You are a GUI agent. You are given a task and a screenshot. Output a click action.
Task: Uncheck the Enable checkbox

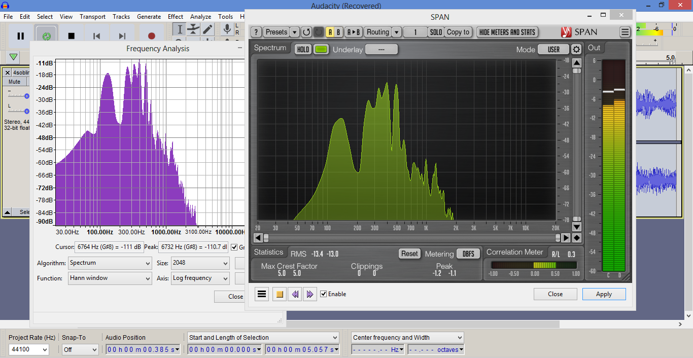(x=324, y=294)
